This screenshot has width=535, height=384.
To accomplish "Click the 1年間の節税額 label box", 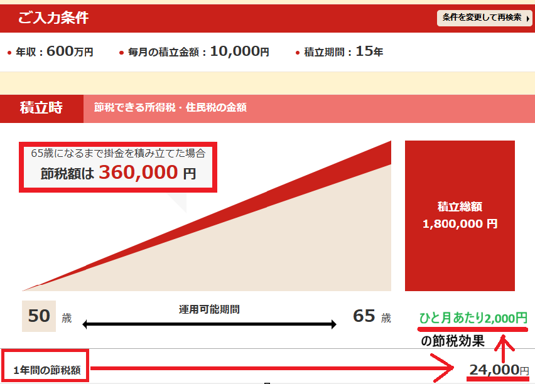I will 46,370.
